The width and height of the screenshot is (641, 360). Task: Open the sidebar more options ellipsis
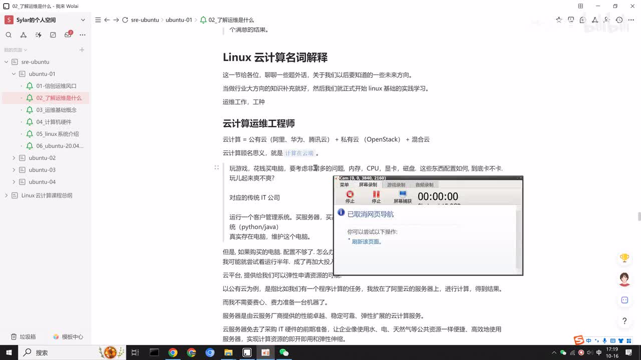point(83,35)
